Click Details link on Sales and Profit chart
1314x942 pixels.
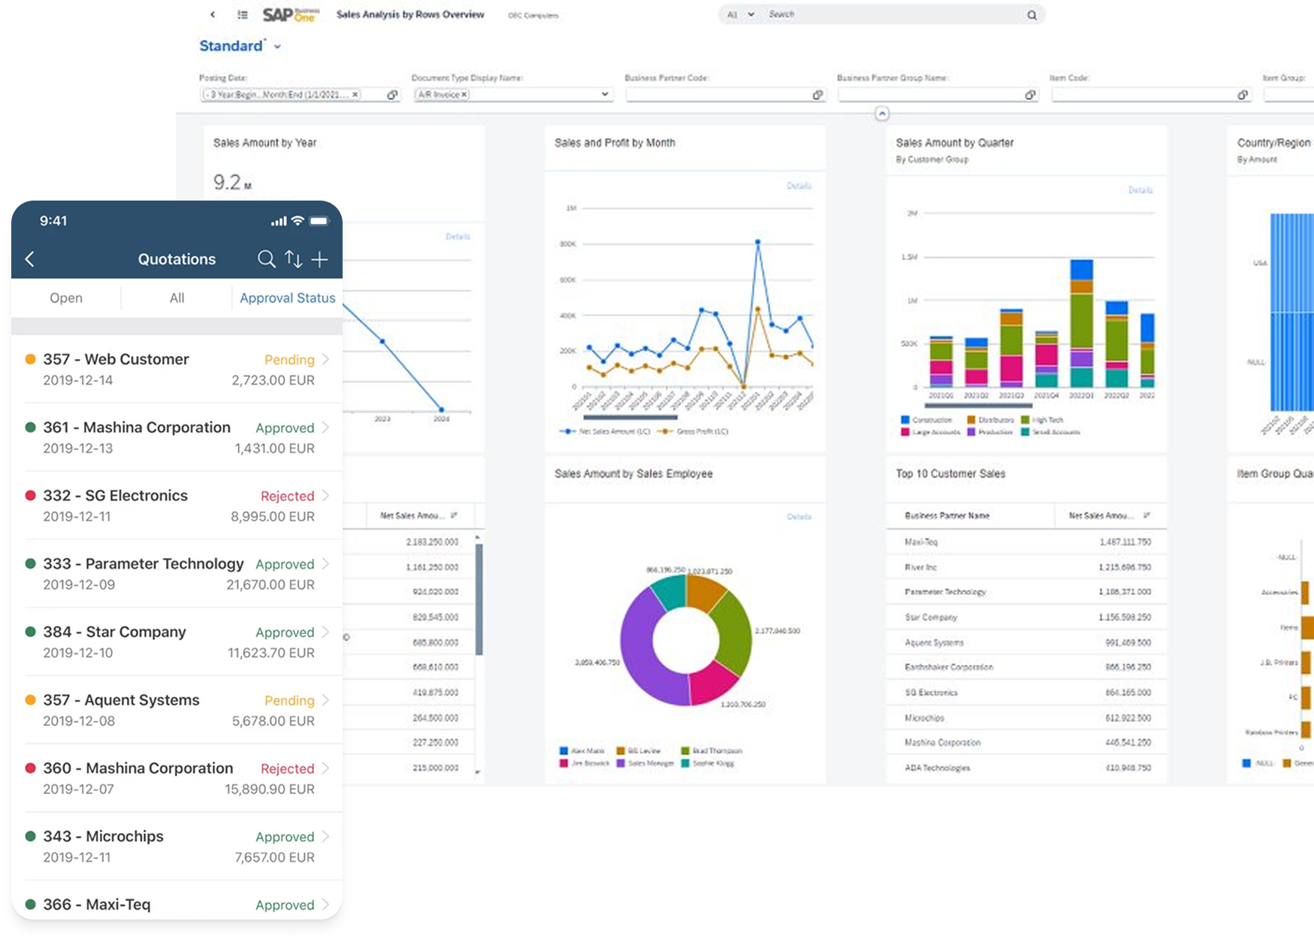point(799,186)
